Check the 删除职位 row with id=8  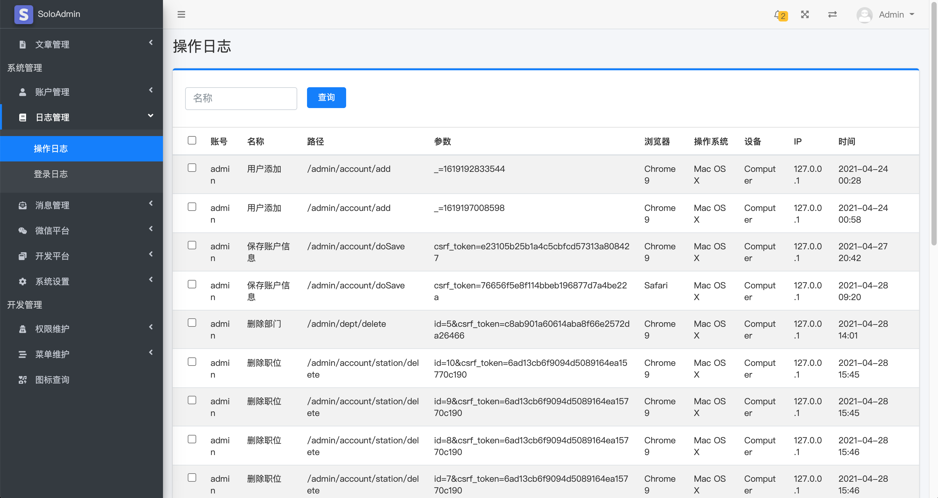(192, 439)
